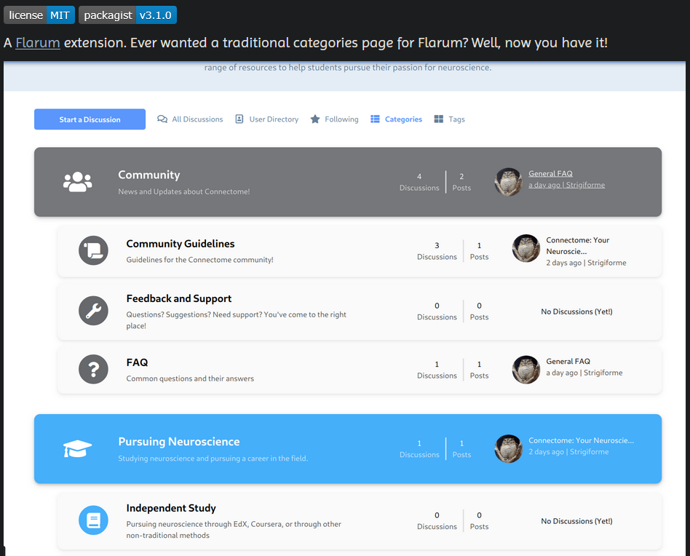Click the packagist v3.1.0 badge

(127, 15)
